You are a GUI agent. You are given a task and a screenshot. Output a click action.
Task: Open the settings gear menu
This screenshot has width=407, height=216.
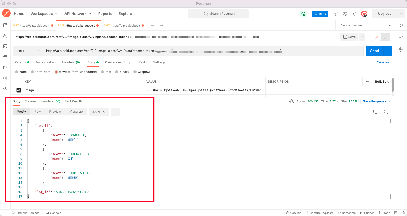pyautogui.click(x=345, y=14)
